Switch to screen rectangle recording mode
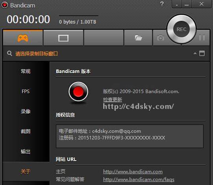 [63, 38]
